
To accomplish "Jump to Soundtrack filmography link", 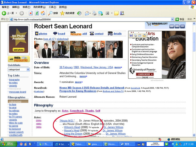I will coord(77,111).
